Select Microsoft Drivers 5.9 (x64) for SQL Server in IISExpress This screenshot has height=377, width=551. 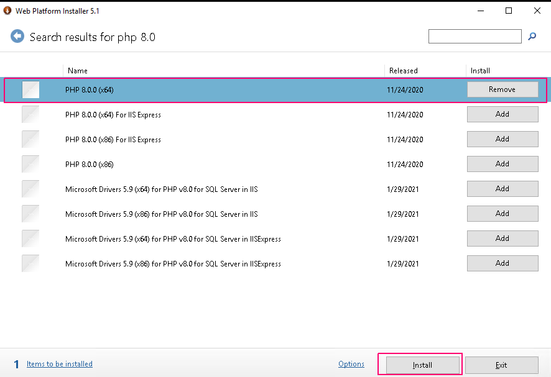point(173,239)
